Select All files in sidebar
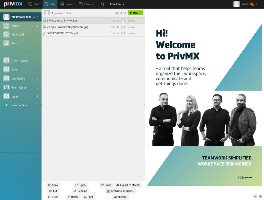This screenshot has height=200, width=264. pos(21,26)
